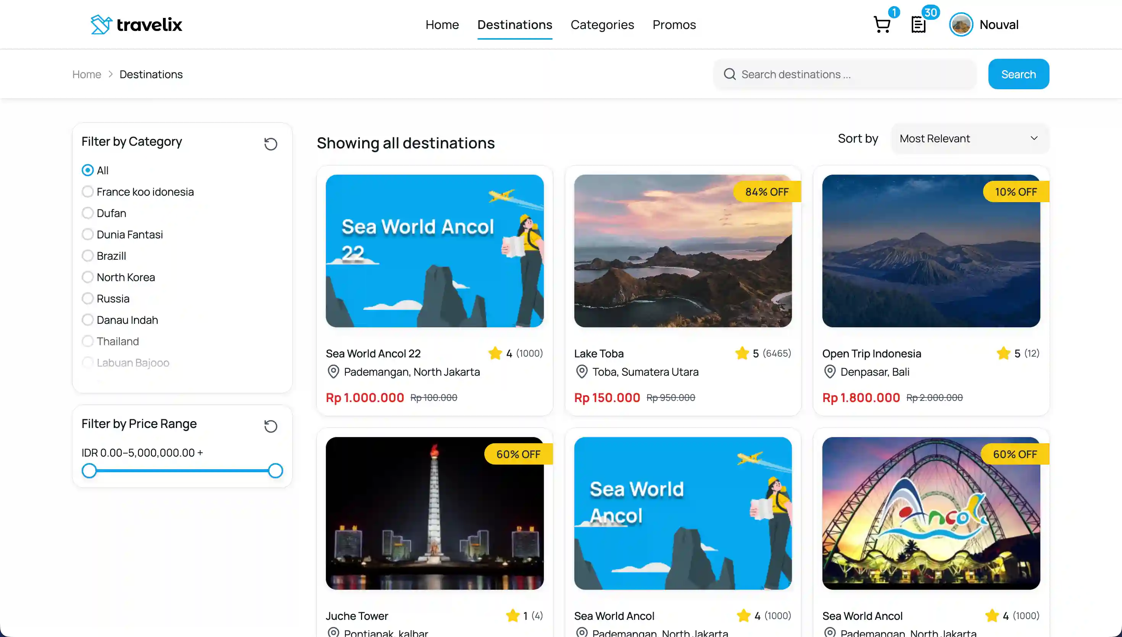
Task: Open Destinations nav item
Action: (514, 25)
